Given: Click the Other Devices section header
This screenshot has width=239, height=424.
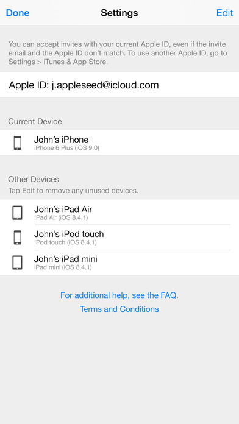Looking at the screenshot, I should tap(34, 179).
